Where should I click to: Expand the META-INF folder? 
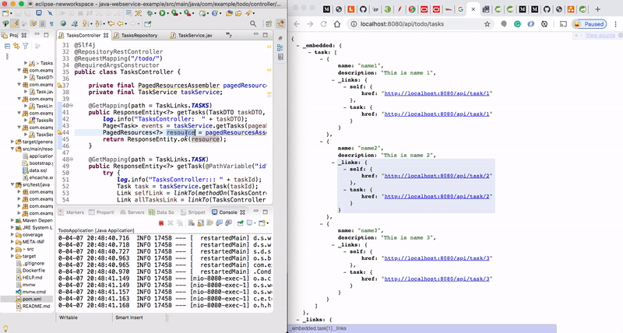12,242
